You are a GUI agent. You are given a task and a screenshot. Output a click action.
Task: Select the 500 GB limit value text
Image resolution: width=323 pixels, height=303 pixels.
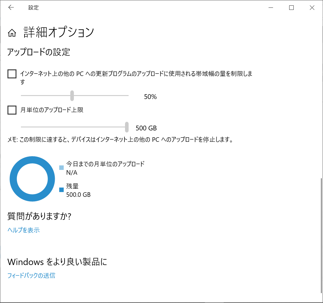coord(146,128)
